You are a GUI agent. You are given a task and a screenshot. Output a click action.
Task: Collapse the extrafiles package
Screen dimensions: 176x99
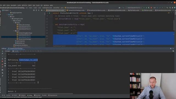pyautogui.click(x=12, y=21)
